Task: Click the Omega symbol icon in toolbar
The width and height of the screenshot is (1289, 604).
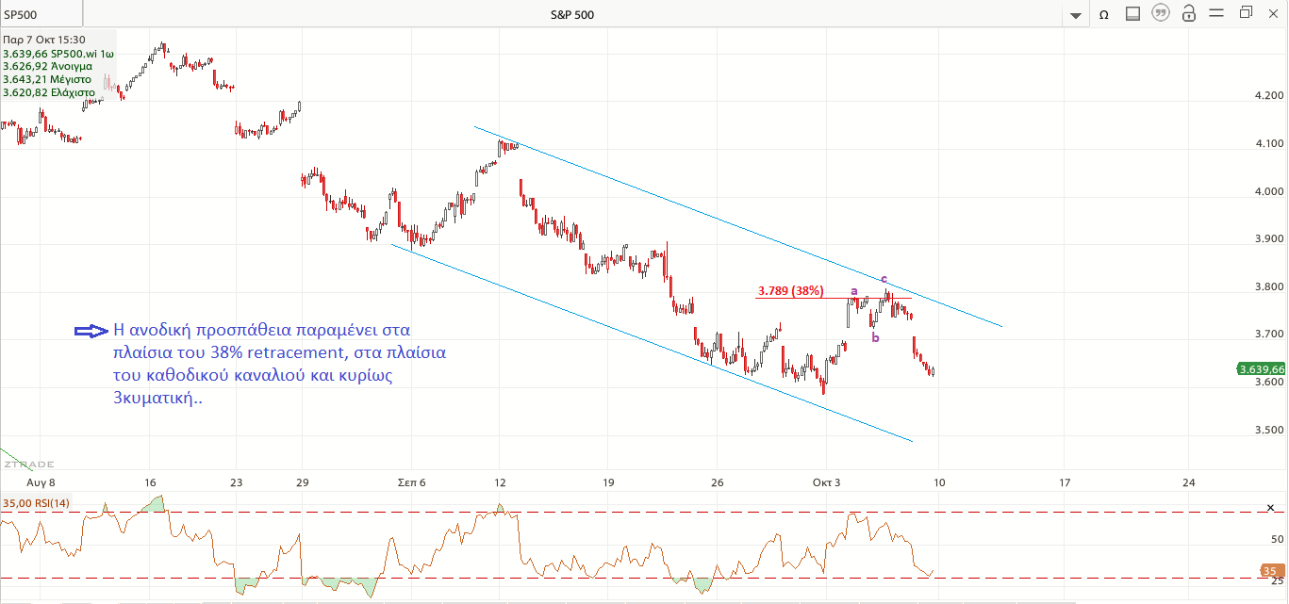Action: pos(1103,14)
